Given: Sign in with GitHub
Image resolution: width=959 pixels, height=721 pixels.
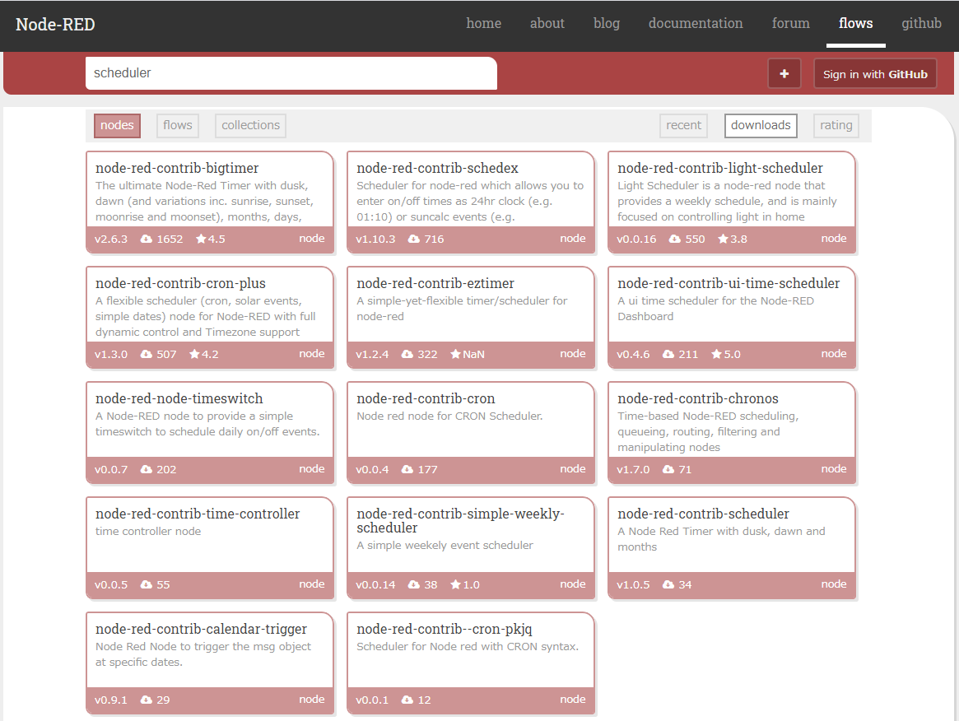Looking at the screenshot, I should tap(875, 74).
